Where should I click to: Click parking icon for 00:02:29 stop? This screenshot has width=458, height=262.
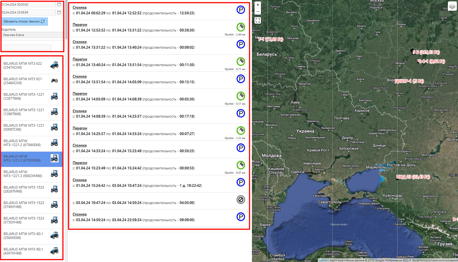point(240,10)
